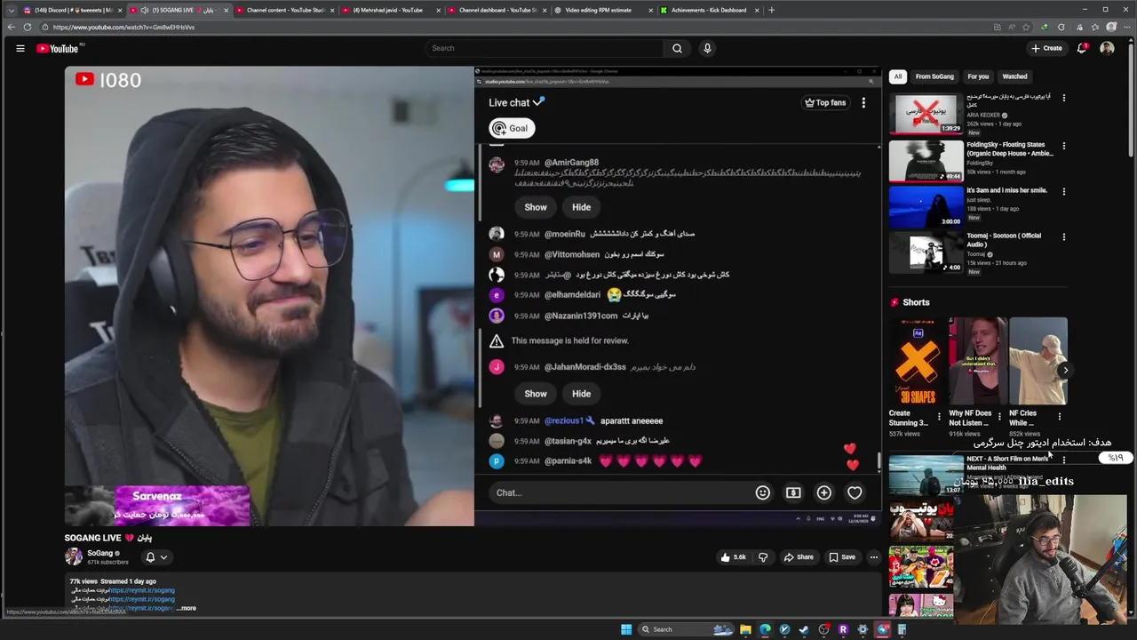Switch to Channel content YouTube Studio tab

(x=285, y=10)
